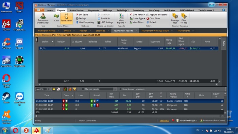Image resolution: width=238 pixels, height=134 pixels.
Task: Open TableNinja 2 tab
Action: (x=122, y=10)
